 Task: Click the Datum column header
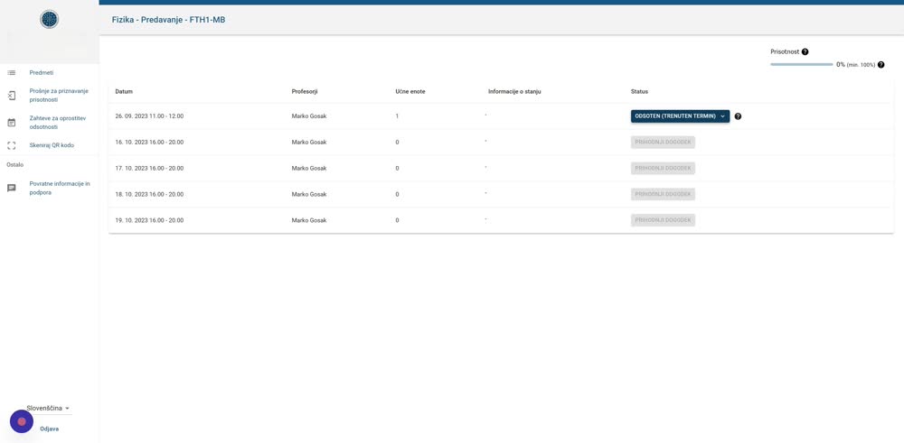[x=124, y=91]
